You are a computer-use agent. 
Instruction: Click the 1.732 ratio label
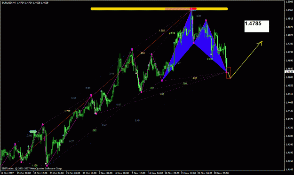[x=67, y=111]
